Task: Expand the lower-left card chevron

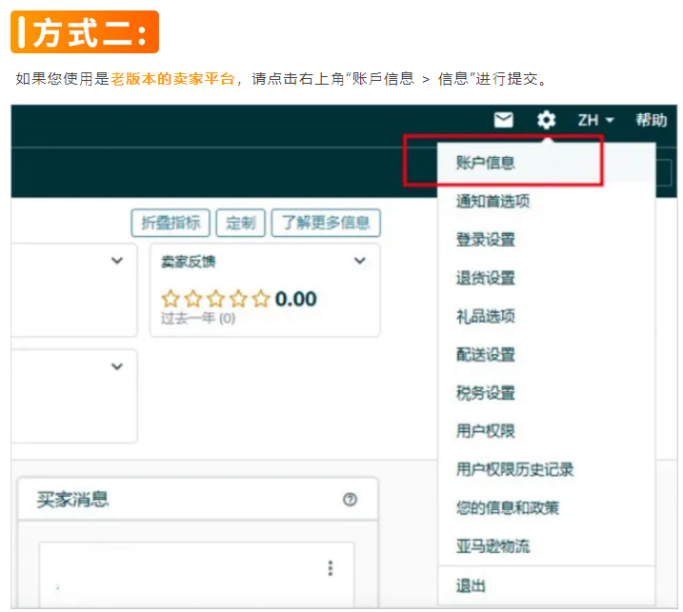Action: [117, 366]
